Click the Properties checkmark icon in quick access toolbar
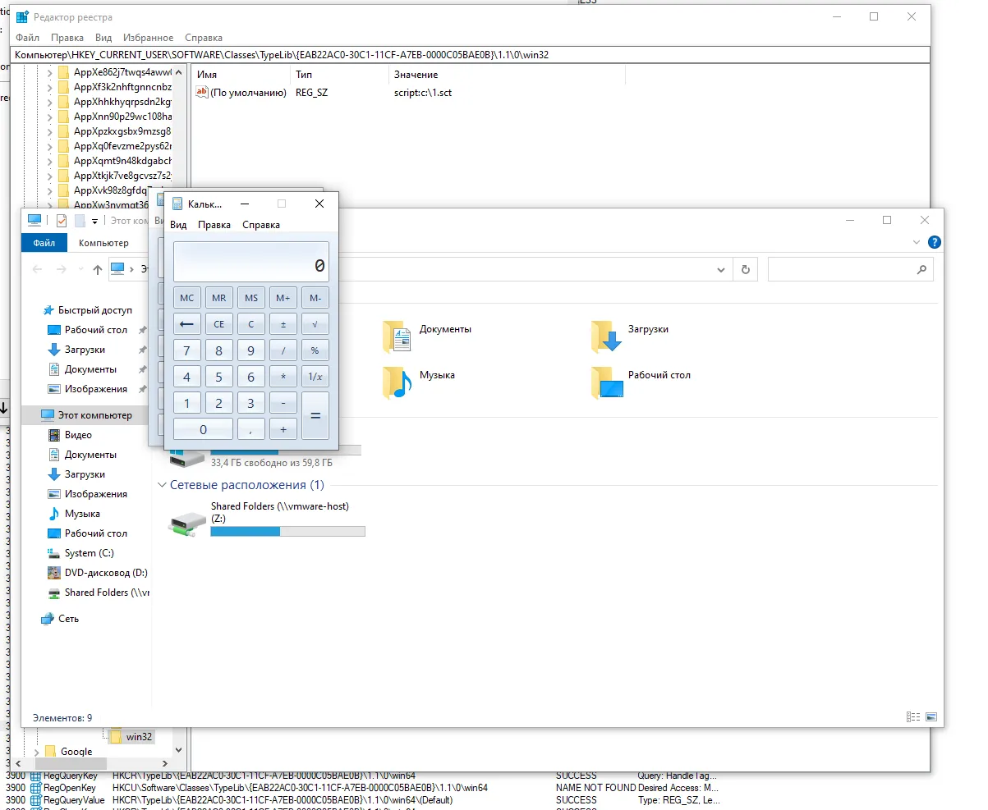The image size is (988, 810). pos(62,220)
